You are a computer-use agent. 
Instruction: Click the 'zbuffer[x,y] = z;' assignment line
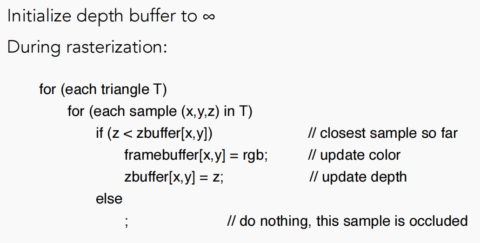coord(174,177)
